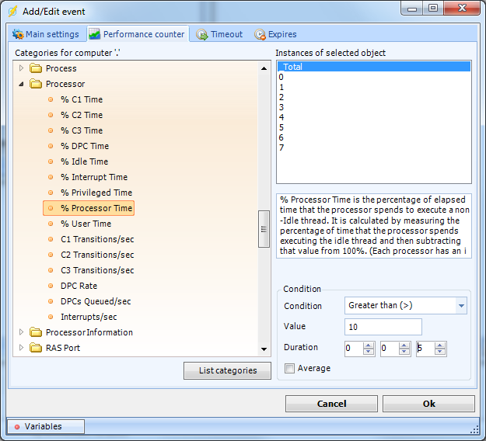Image resolution: width=486 pixels, height=441 pixels.
Task: Click the bullet icon beside % DPC Time
Action: click(51, 146)
